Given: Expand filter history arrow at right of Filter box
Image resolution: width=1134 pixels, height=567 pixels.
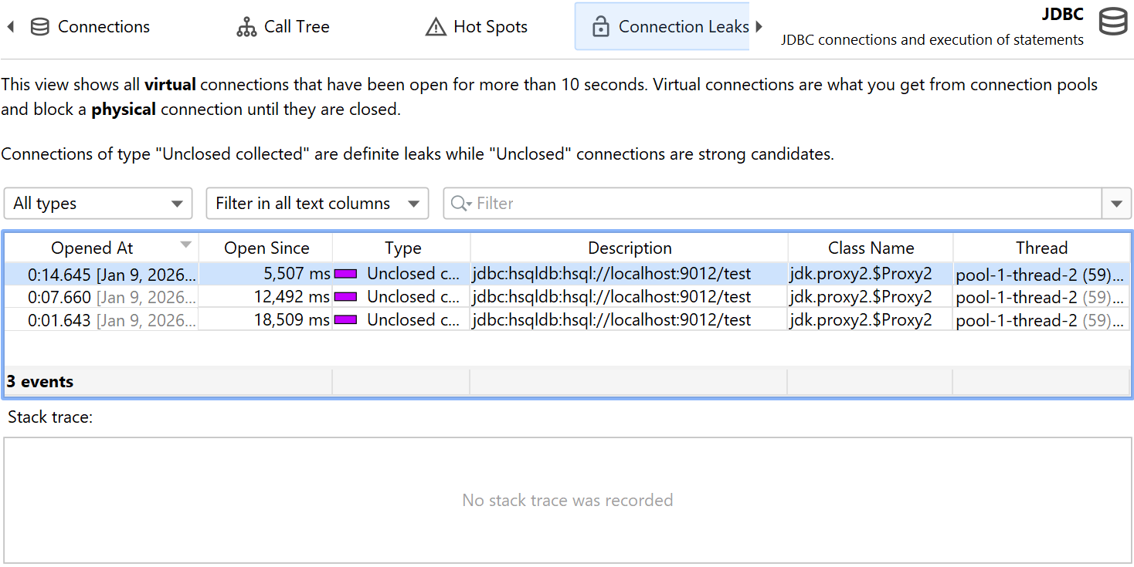Looking at the screenshot, I should click(x=1115, y=204).
